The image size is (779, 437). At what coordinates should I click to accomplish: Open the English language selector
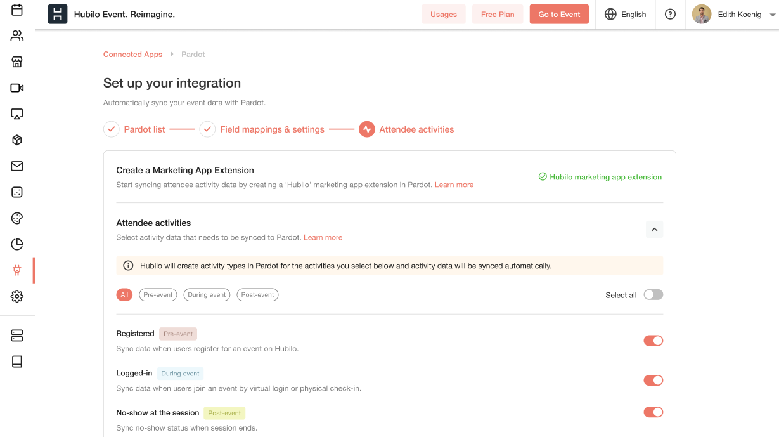coord(626,14)
